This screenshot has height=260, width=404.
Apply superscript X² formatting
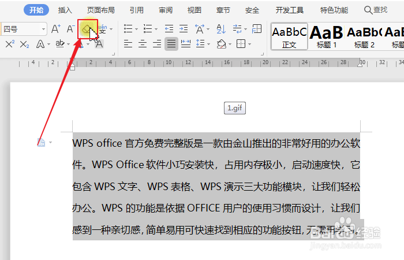click(10, 44)
